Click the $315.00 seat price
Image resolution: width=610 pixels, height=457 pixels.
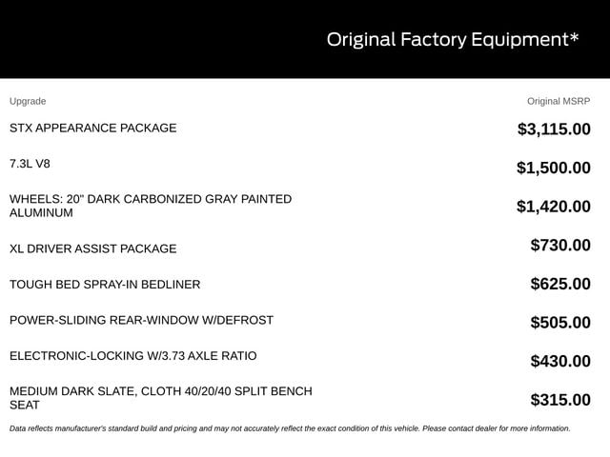pyautogui.click(x=560, y=400)
